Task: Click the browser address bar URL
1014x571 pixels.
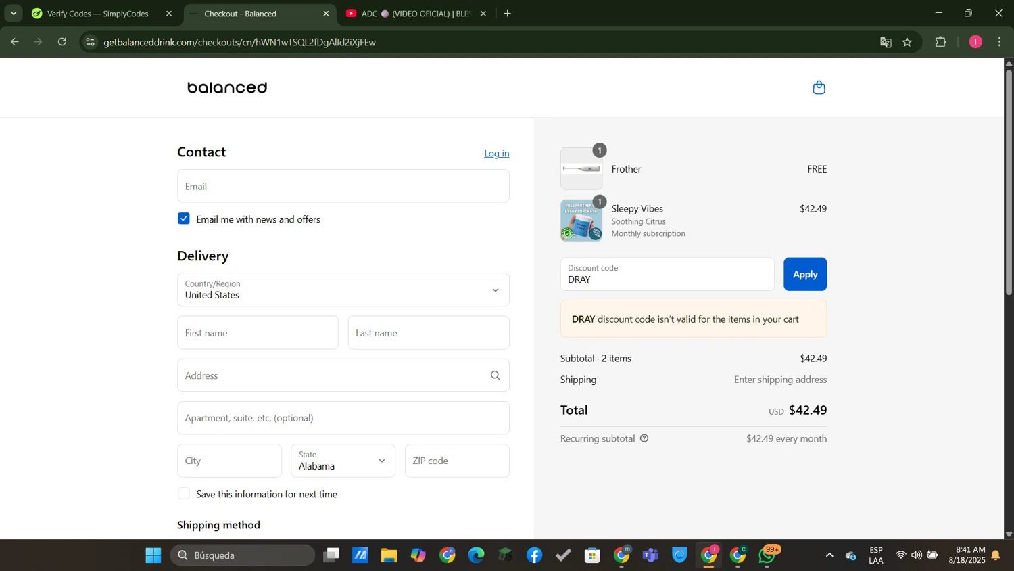Action: 240,42
